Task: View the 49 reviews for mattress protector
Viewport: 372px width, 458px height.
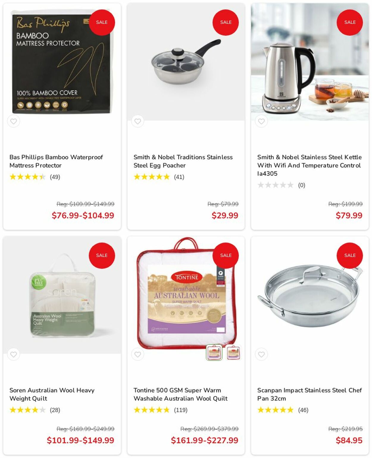Action: click(35, 177)
